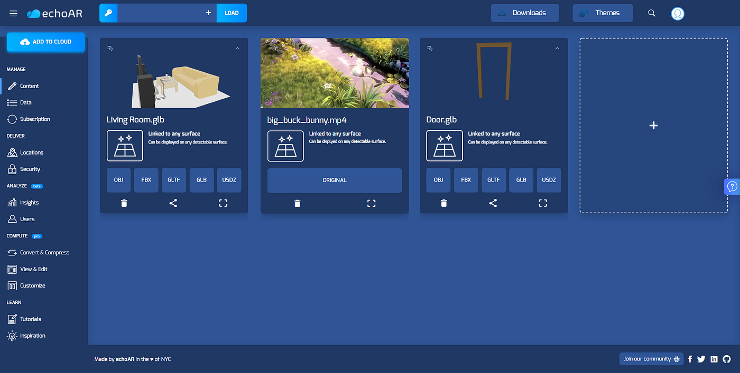Copy the Living Room.glb entry ID icon

coord(110,48)
